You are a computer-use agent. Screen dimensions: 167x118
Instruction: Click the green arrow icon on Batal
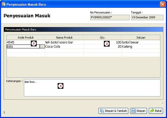click(x=152, y=111)
